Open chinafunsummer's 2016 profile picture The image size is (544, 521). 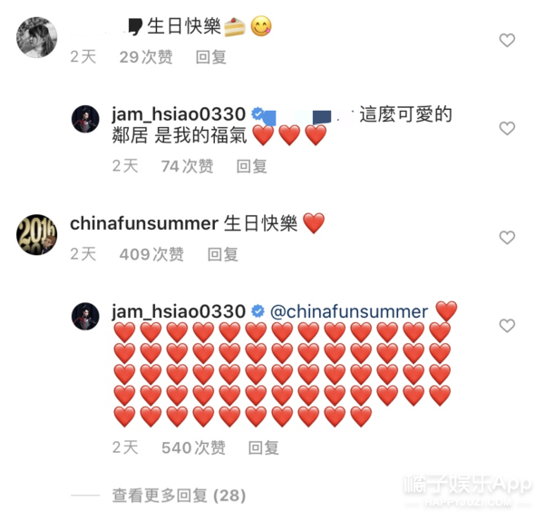pyautogui.click(x=37, y=234)
